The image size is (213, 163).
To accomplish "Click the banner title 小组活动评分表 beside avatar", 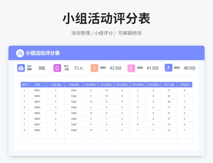I will point(43,53).
